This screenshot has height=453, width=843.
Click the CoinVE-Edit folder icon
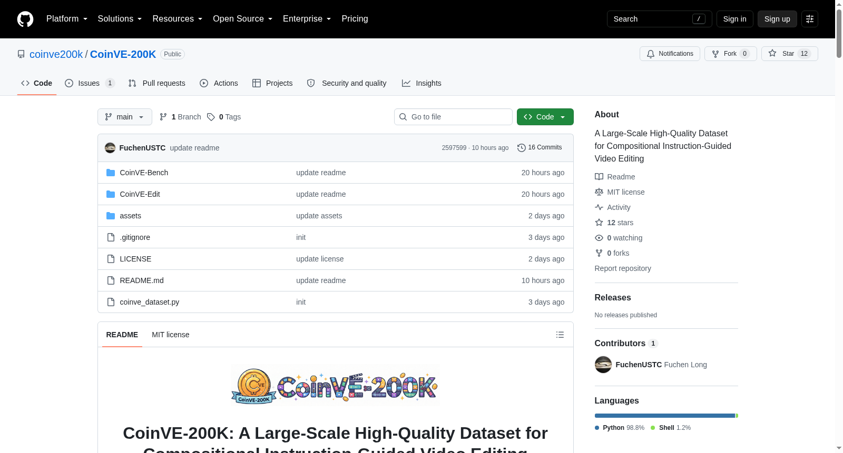pyautogui.click(x=111, y=194)
